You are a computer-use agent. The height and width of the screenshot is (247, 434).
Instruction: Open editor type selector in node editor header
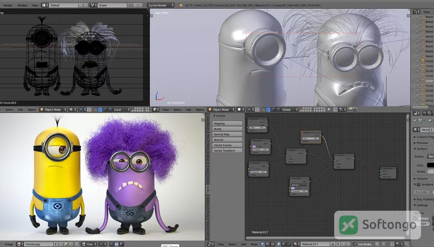point(211,244)
